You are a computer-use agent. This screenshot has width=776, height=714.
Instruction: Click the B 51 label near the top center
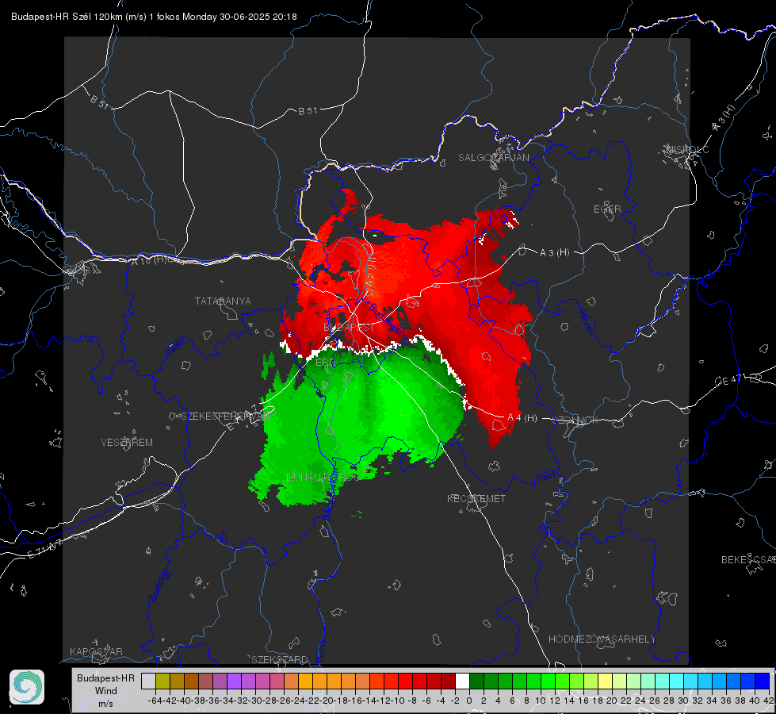[308, 111]
